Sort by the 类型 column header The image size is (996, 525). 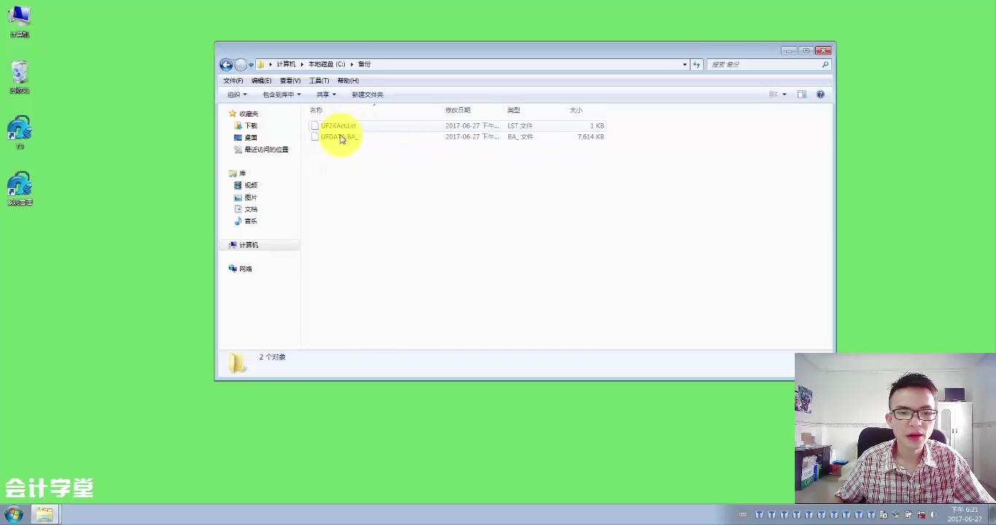[x=514, y=110]
